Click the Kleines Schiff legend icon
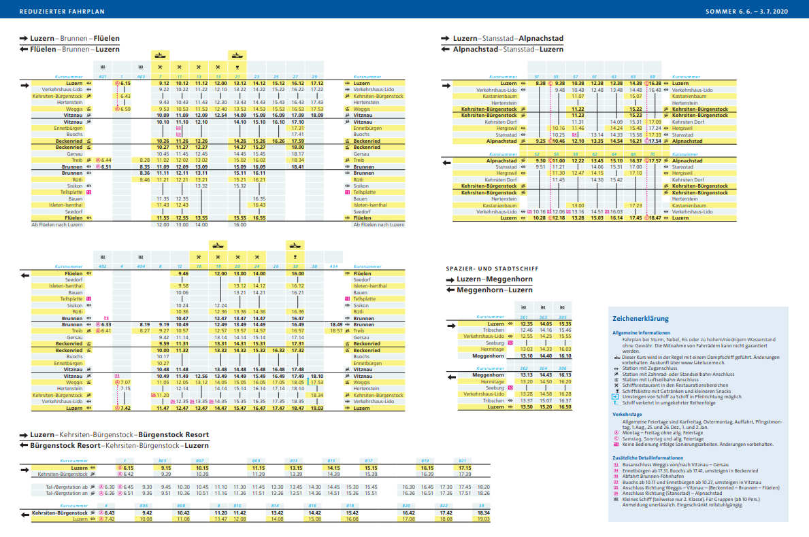 (x=616, y=498)
